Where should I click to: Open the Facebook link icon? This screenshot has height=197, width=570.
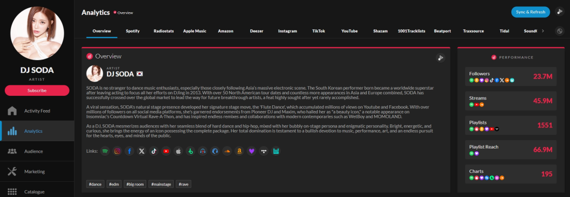click(129, 151)
